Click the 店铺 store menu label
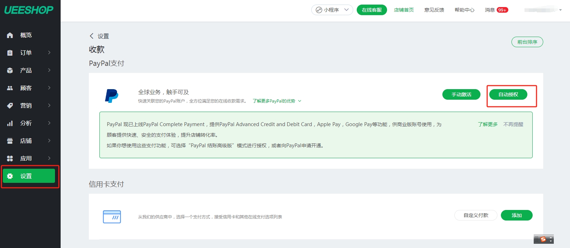 click(x=26, y=141)
